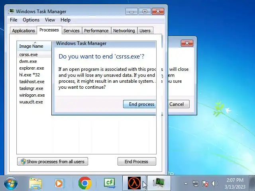The image size is (255, 191).
Task: Open the File menu
Action: tap(14, 20)
